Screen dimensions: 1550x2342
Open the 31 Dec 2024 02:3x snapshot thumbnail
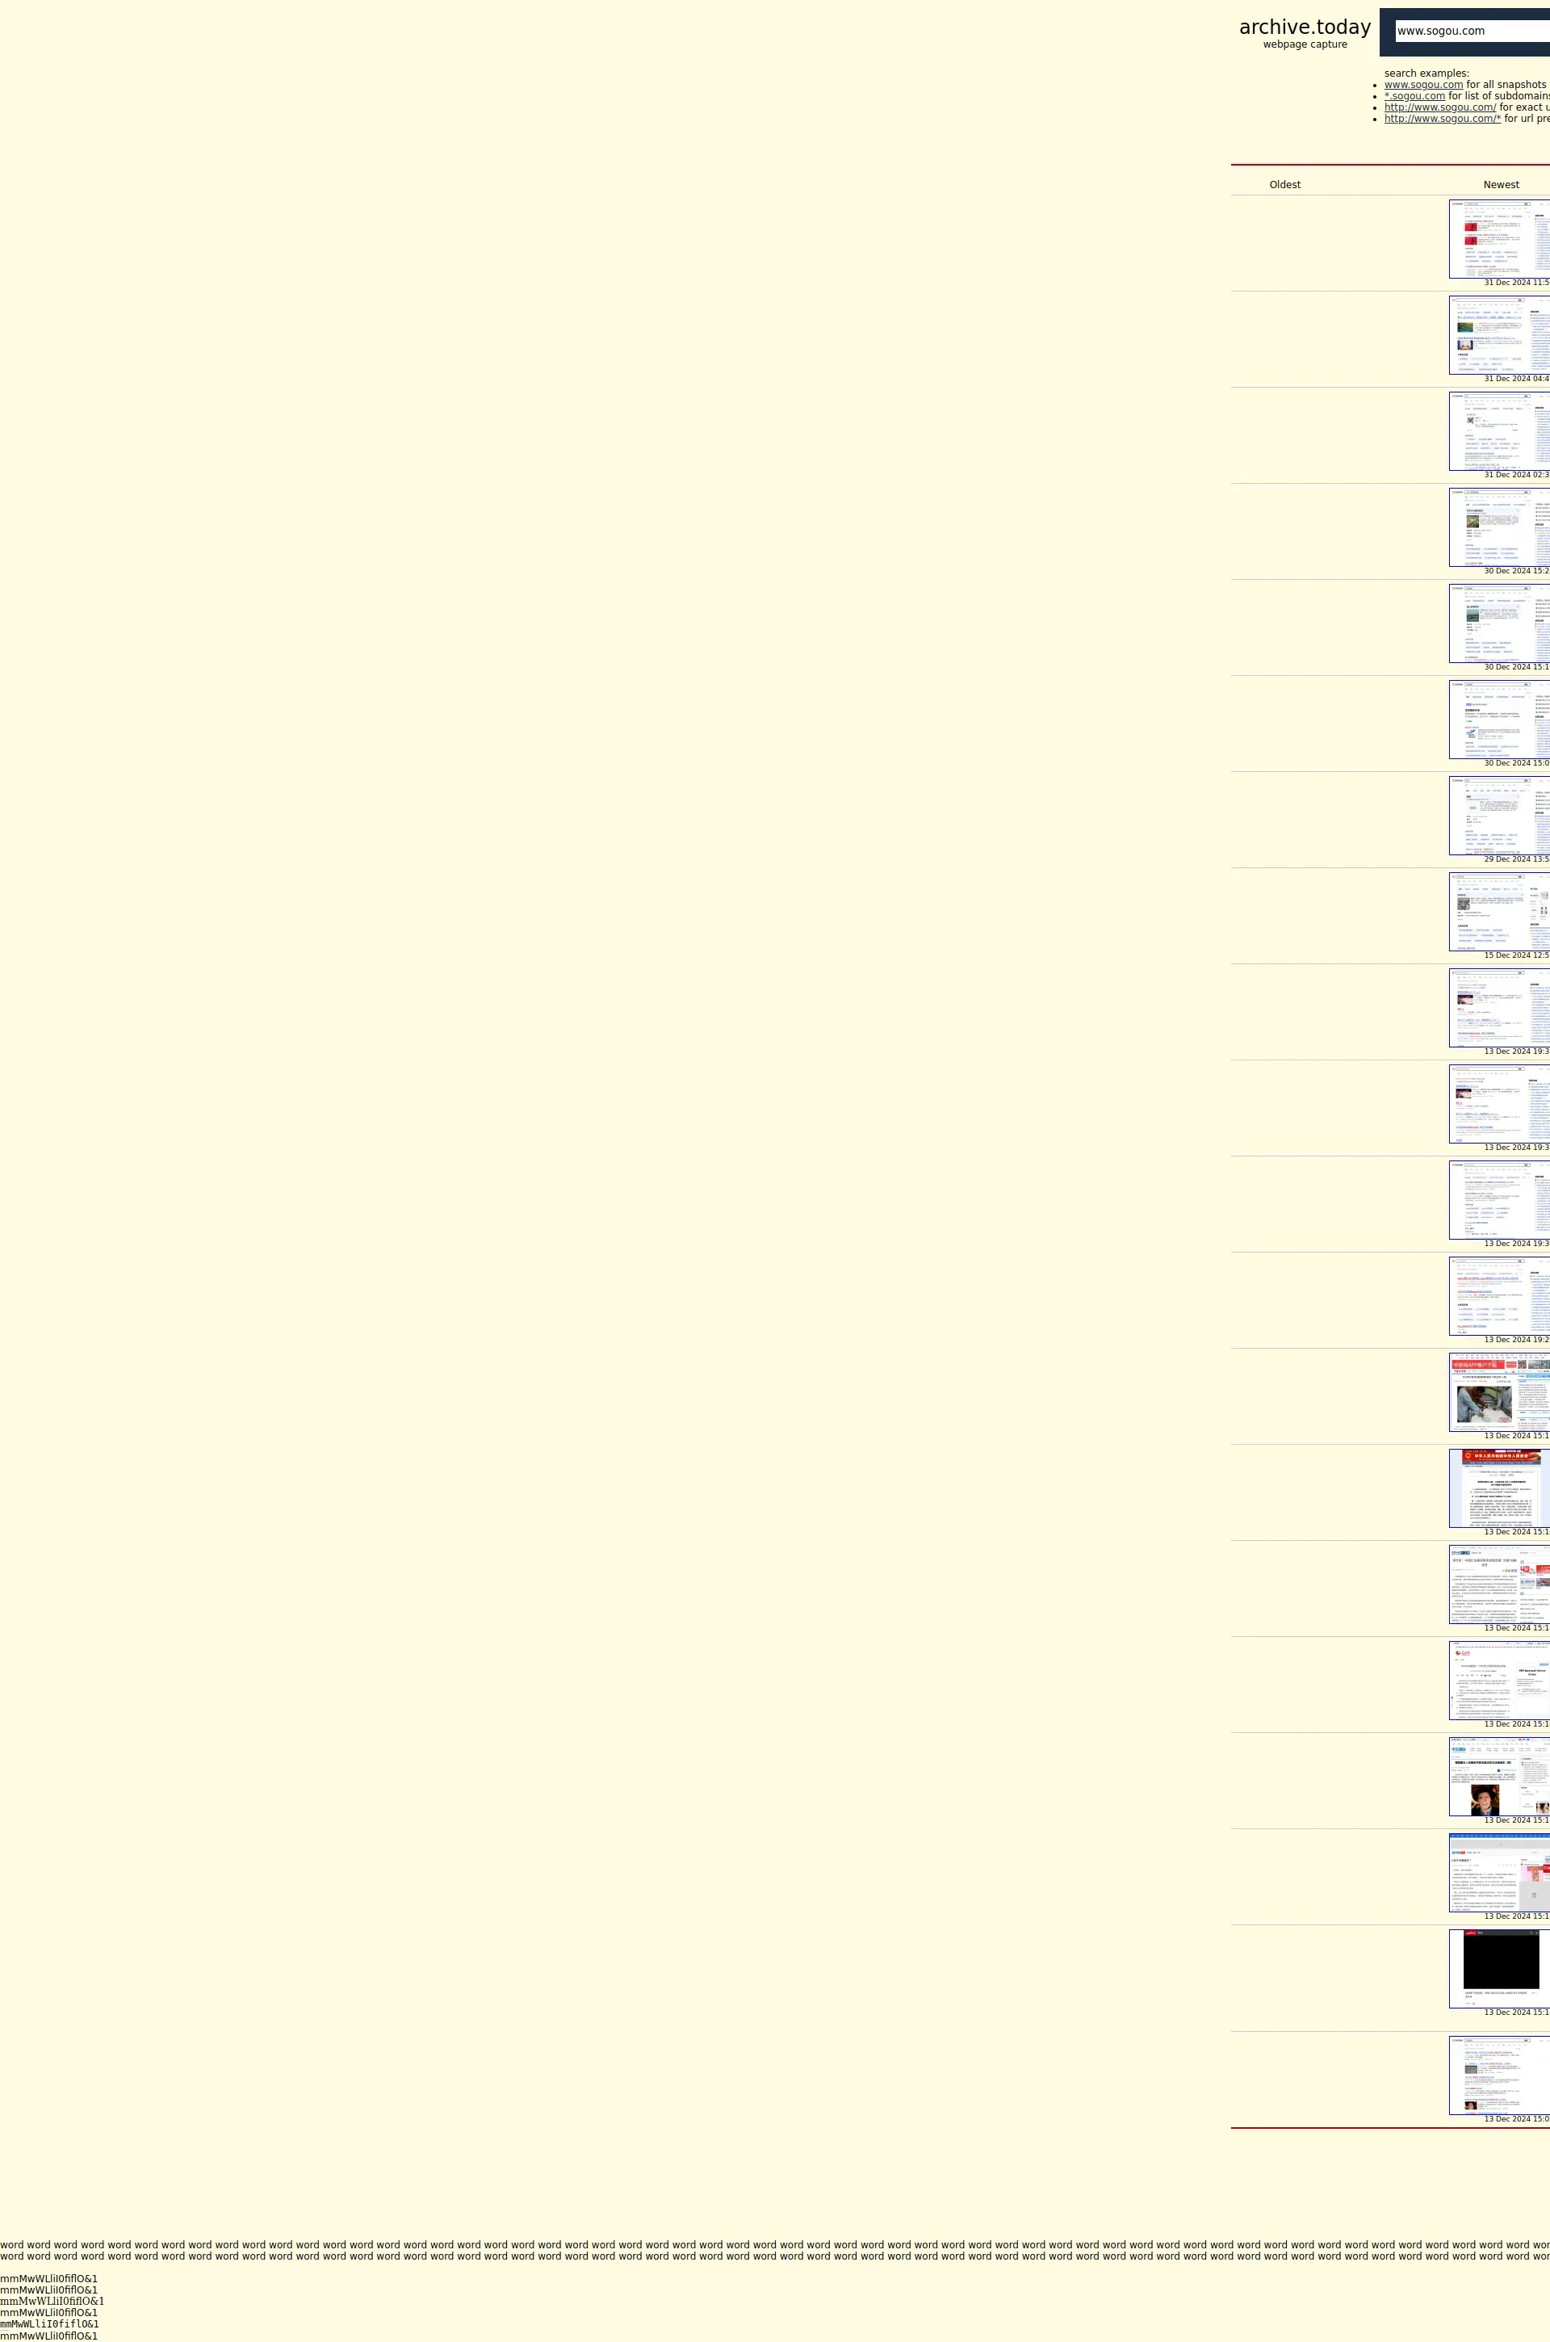pyautogui.click(x=1498, y=431)
